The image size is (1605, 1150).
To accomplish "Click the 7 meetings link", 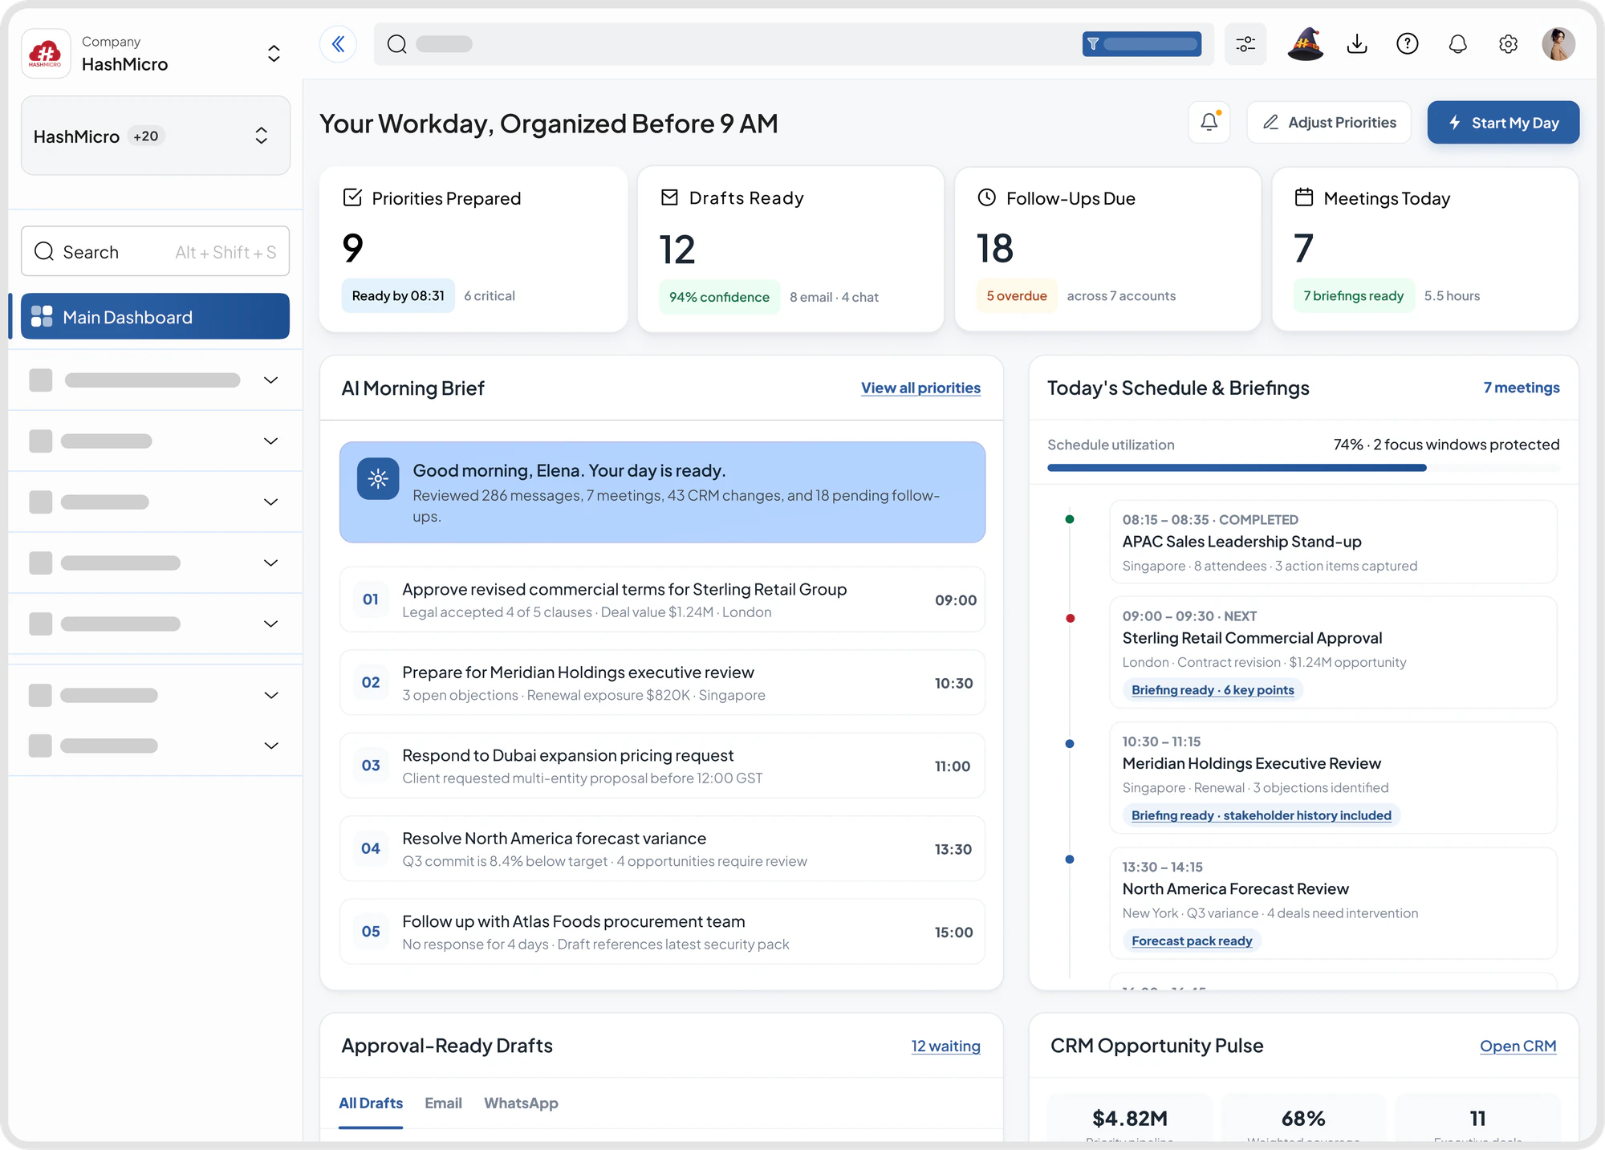I will (x=1521, y=388).
